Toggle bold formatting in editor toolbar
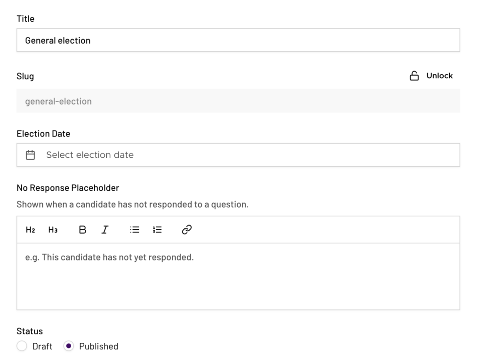482x364 pixels. [x=82, y=230]
